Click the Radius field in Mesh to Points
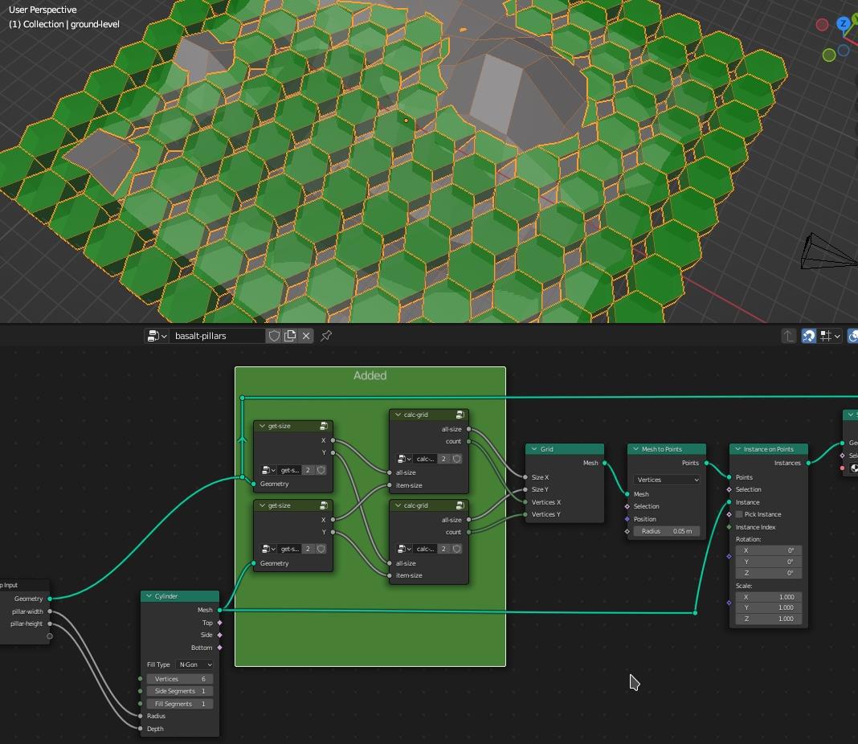Screen dimensions: 858x744 coord(667,531)
